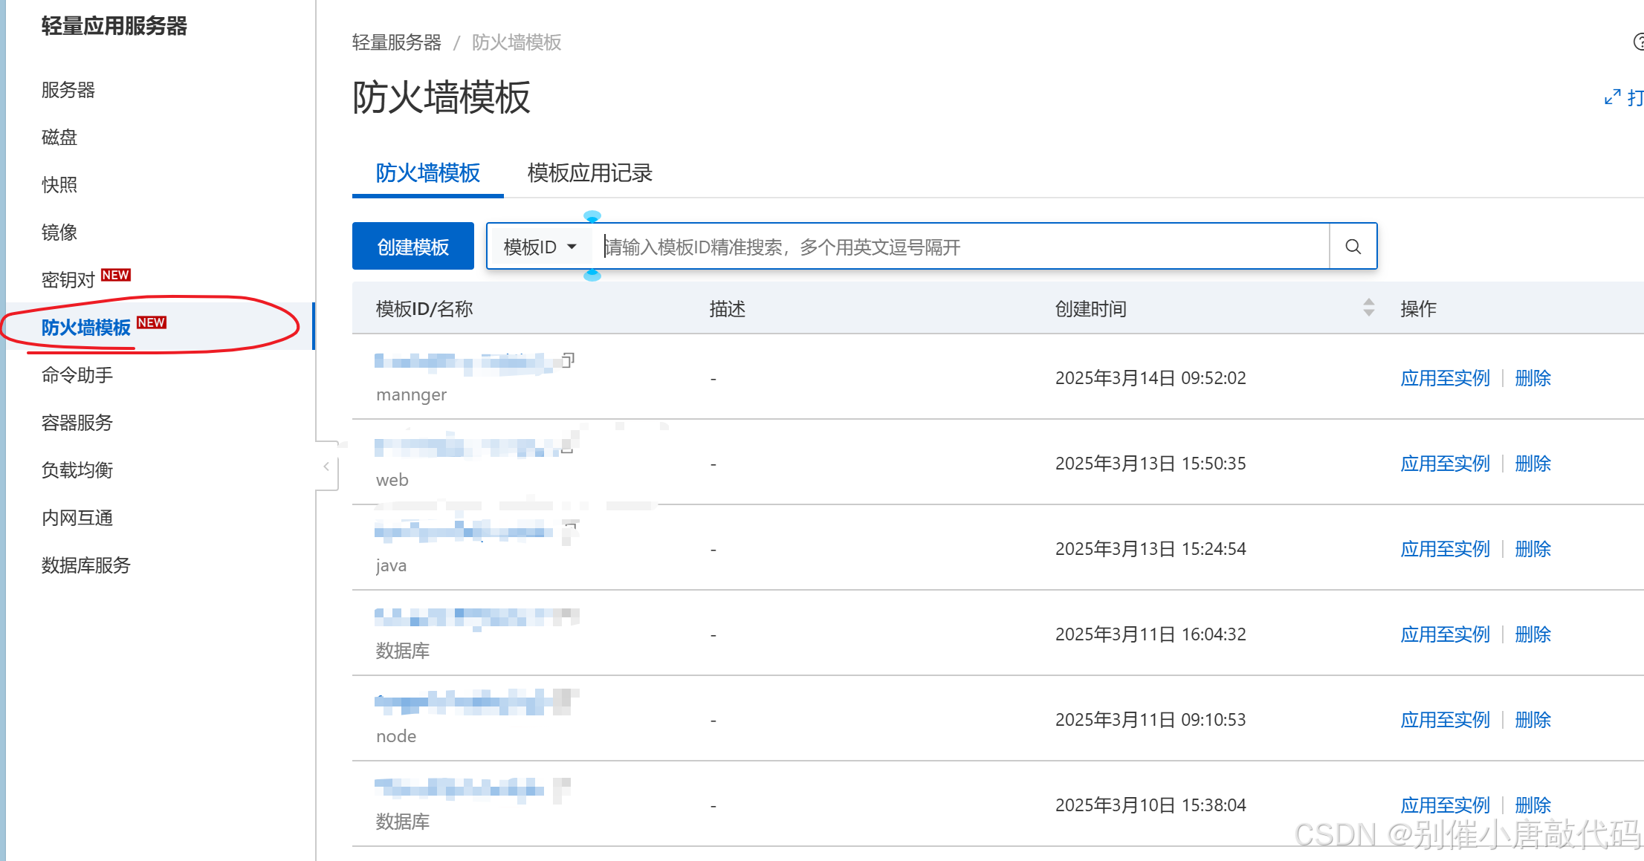Open 服务器 in the sidebar
This screenshot has height=861, width=1644.
[x=68, y=90]
